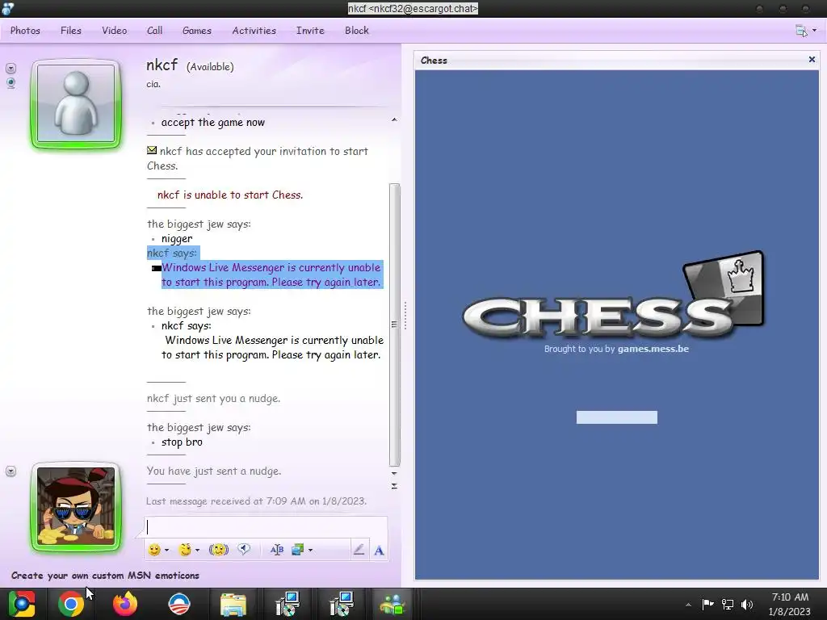Click 'You have just sent a nudge.' text
The width and height of the screenshot is (827, 620).
point(213,471)
